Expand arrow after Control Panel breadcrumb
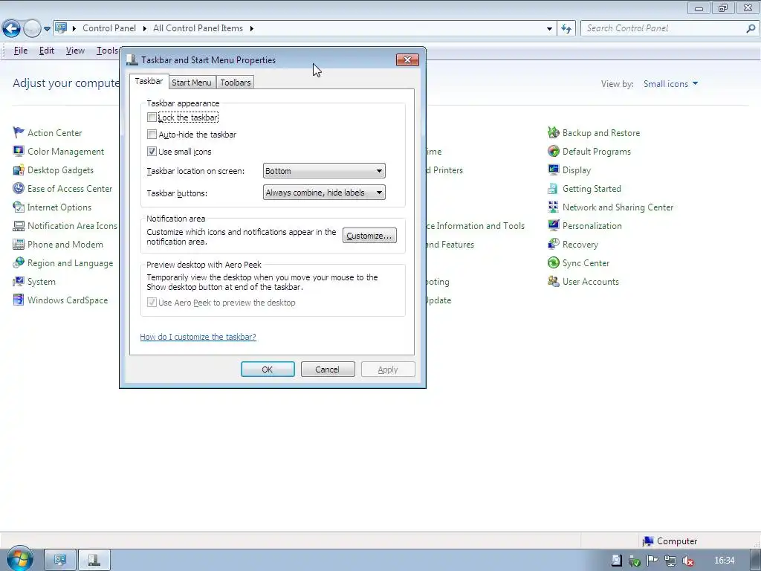The height and width of the screenshot is (571, 761). point(145,29)
